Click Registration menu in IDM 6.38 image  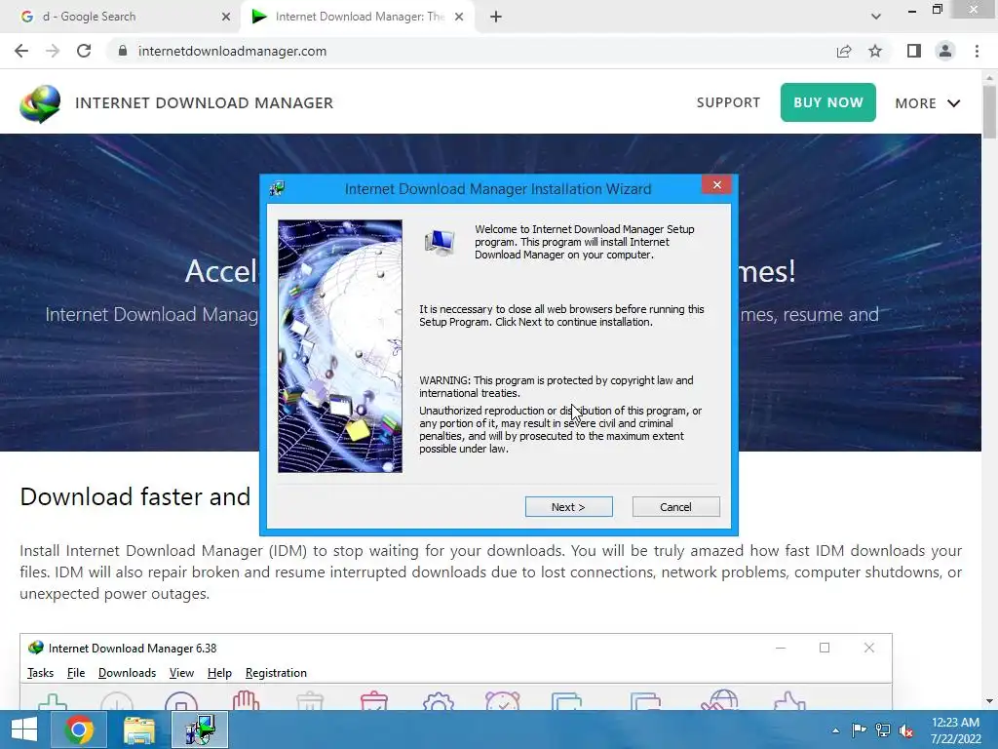point(276,673)
